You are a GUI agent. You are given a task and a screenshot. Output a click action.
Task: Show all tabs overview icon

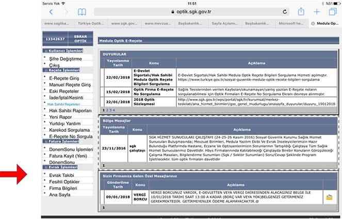tap(333, 11)
